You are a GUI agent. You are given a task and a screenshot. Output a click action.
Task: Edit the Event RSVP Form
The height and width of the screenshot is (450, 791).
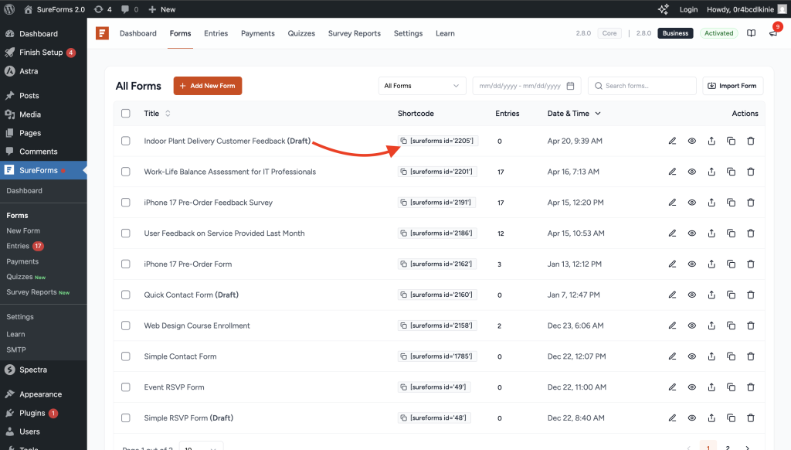tap(672, 387)
